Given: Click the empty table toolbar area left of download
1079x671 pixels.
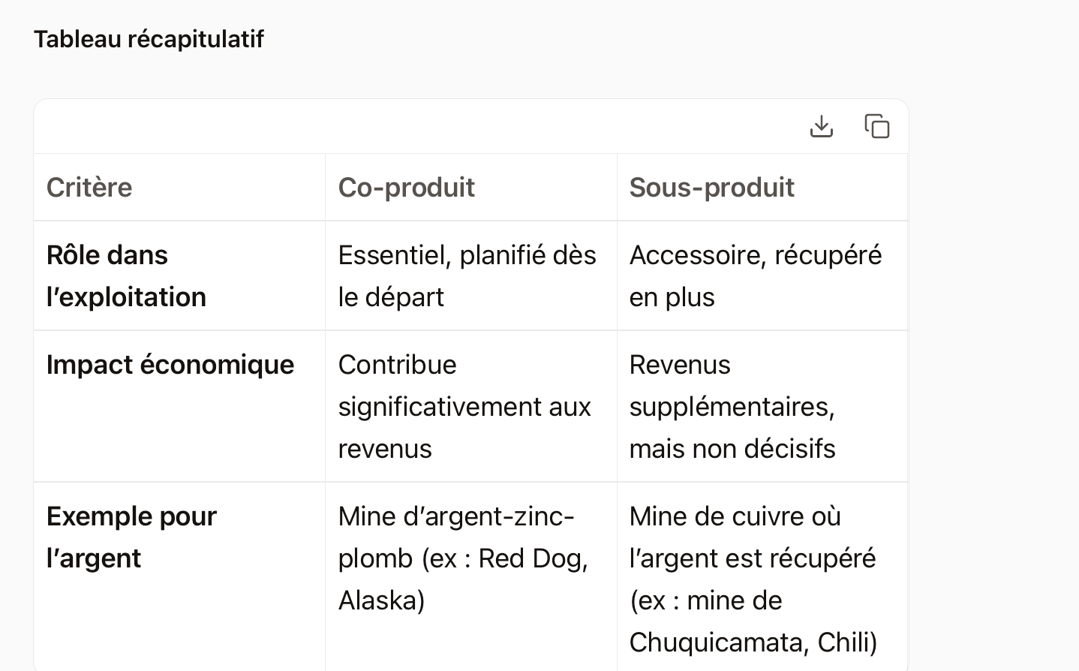Looking at the screenshot, I should [x=420, y=126].
